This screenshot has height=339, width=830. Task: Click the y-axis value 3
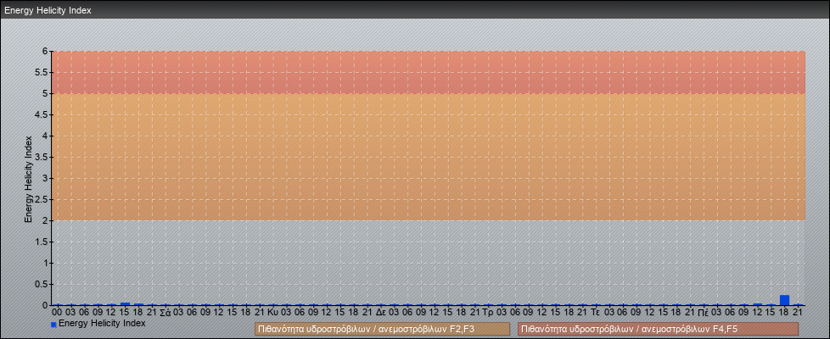point(45,178)
